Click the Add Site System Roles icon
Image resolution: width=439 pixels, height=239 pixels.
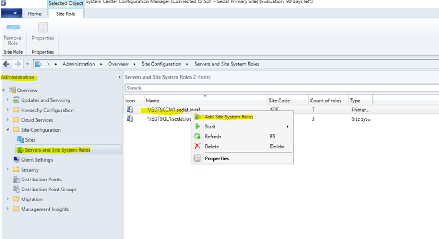click(197, 117)
